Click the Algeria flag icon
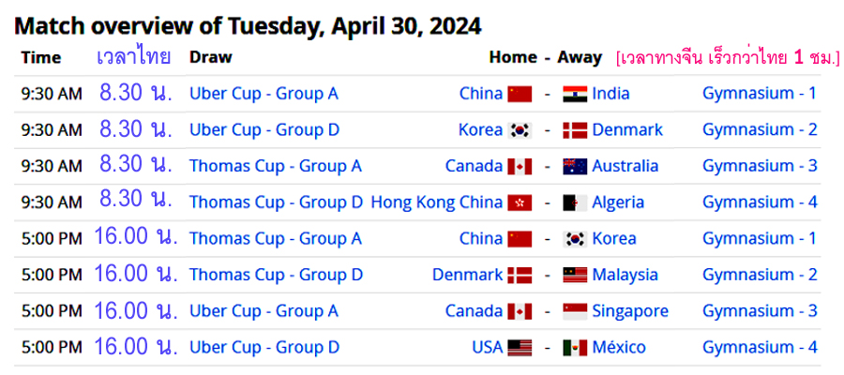Screen dimensions: 844x375 pos(575,202)
